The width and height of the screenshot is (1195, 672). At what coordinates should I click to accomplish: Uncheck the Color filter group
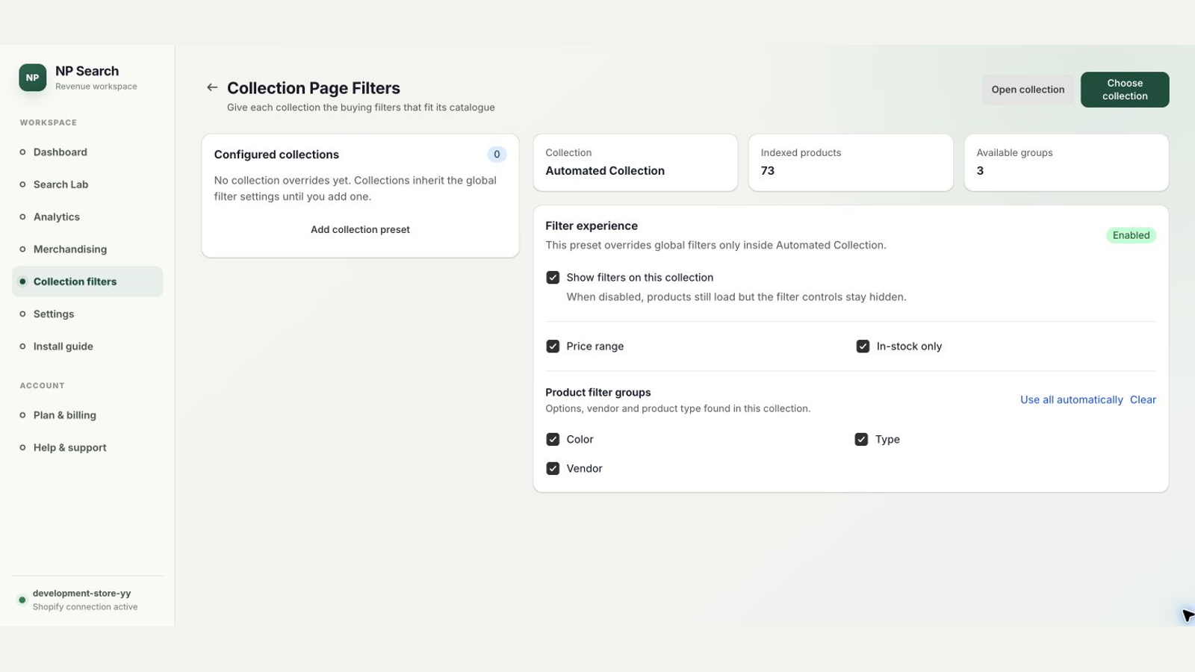pos(553,439)
